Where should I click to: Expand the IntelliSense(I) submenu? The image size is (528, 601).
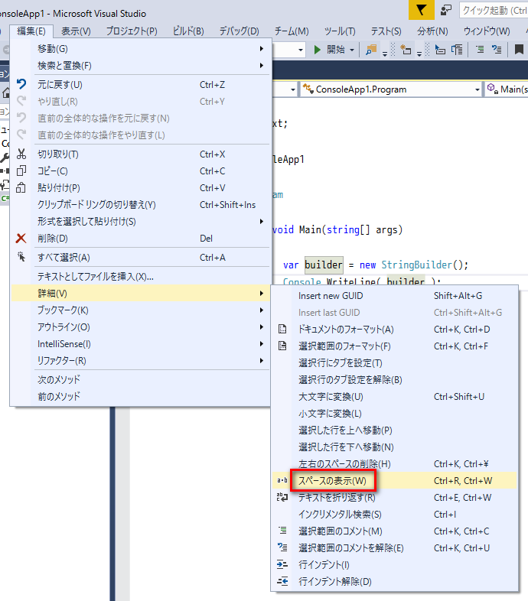[141, 344]
